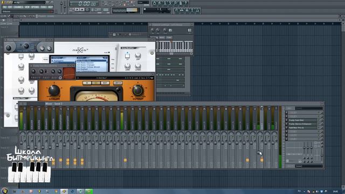
Task: Click the LIMITER button on the orange plugin
Action: (118, 83)
